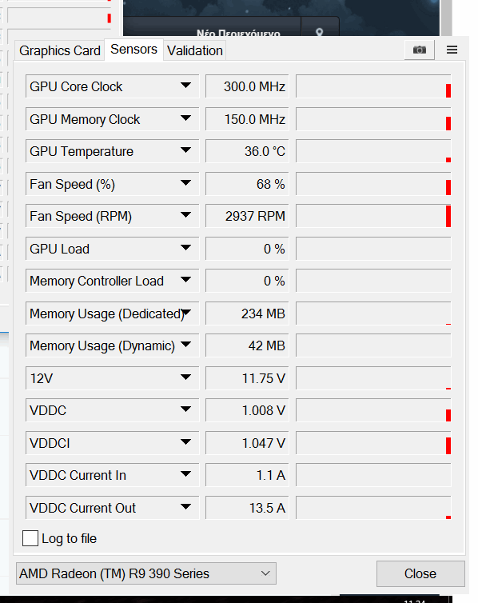
Task: Expand the 12V sensor dropdown arrow
Action: pyautogui.click(x=186, y=377)
